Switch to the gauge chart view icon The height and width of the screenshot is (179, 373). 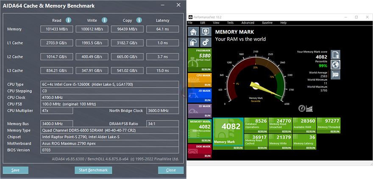[x=302, y=108]
